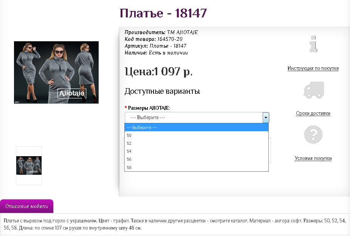Click the price text 'Цена:1 097 р.'
The image size is (350, 236).
(158, 71)
